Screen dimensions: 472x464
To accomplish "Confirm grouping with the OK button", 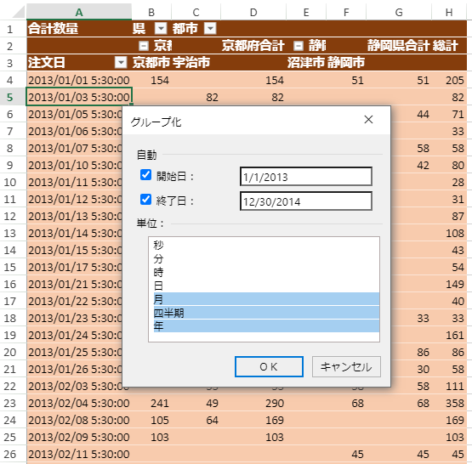I will (x=269, y=366).
